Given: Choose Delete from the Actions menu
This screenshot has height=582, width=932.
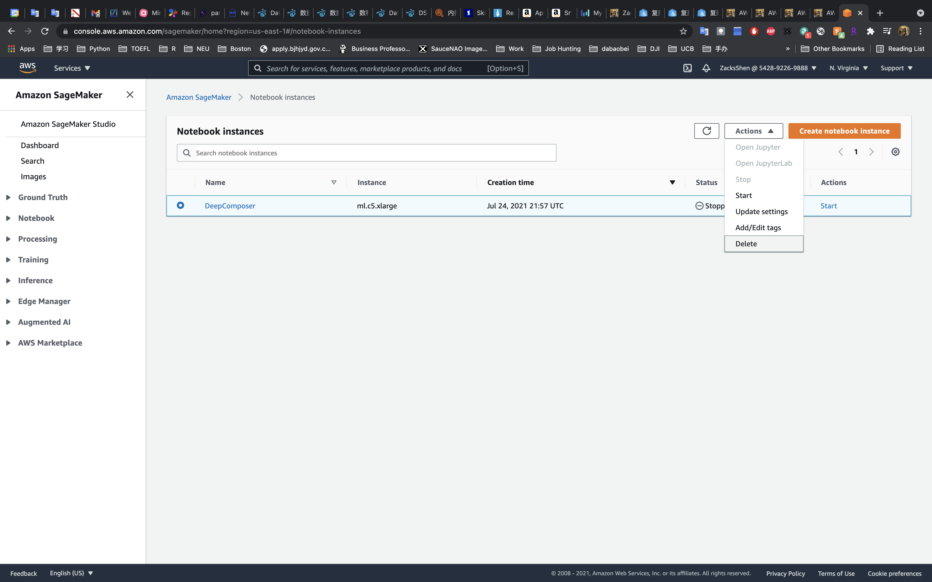Looking at the screenshot, I should point(746,244).
